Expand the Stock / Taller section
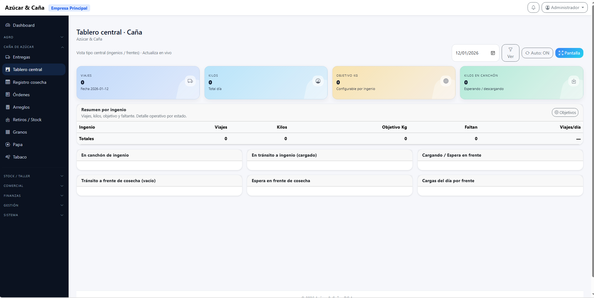The image size is (594, 298). (33, 176)
